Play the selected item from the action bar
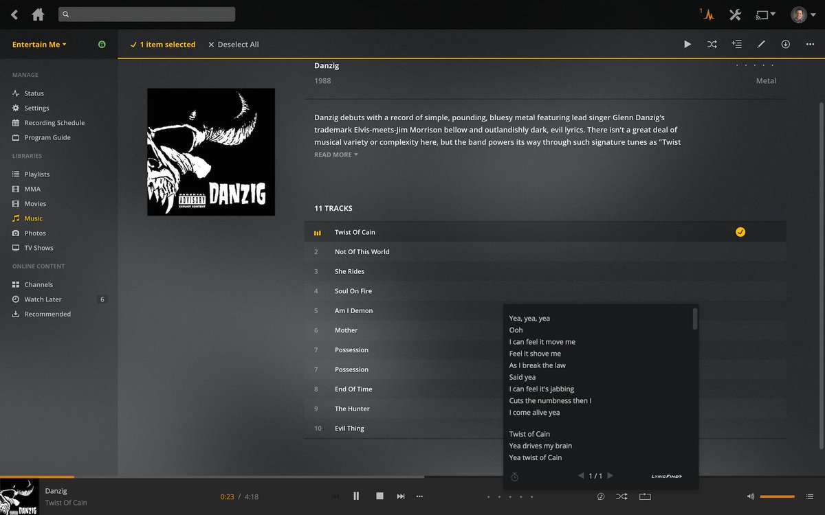825x515 pixels. pos(687,44)
